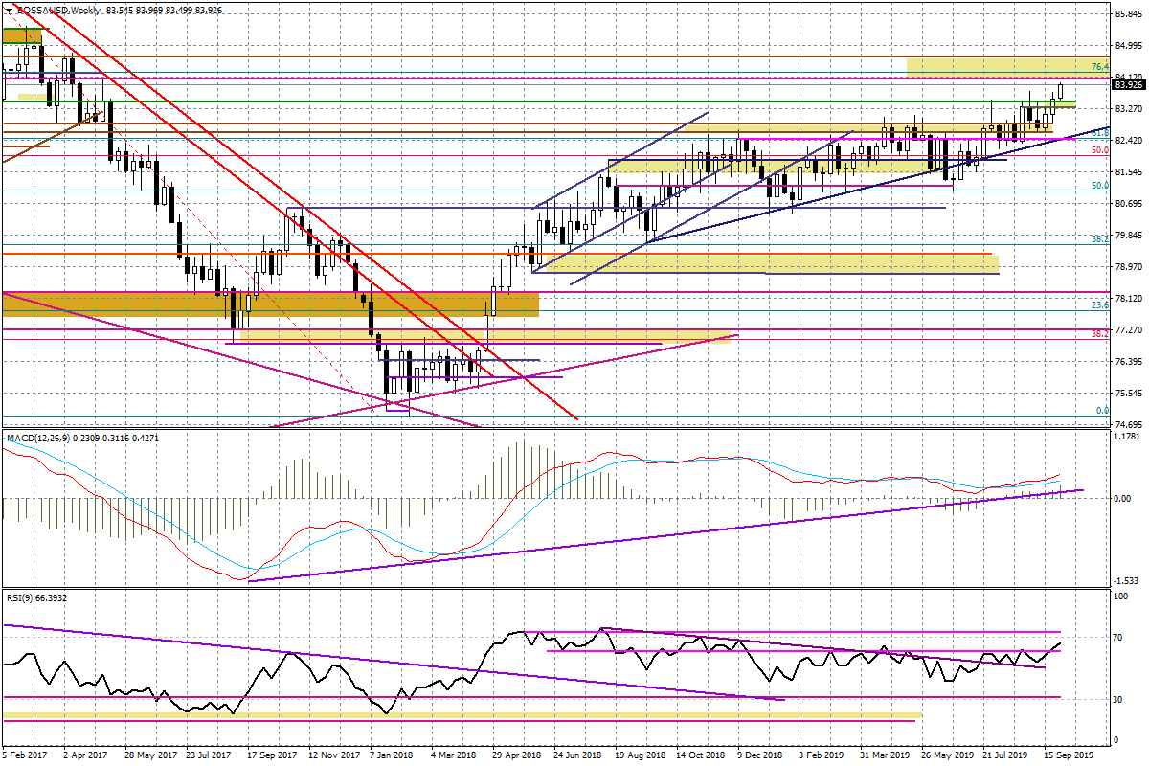The image size is (1149, 766).
Task: Select the latest candlestick on the chart
Action: pyautogui.click(x=1061, y=91)
